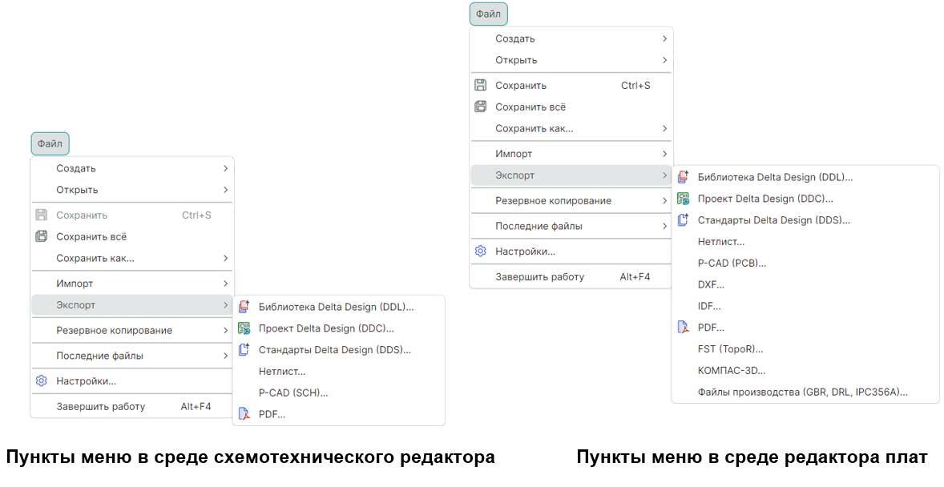Choose PDF... in schematic export submenu
Viewport: 944px width, 487px height.
(x=339, y=414)
